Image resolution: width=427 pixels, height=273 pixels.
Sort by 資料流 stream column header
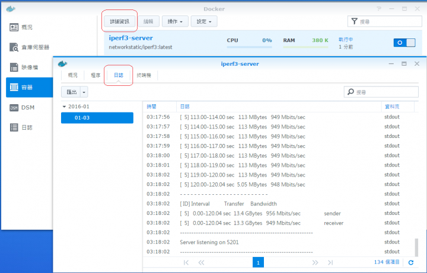(x=397, y=107)
